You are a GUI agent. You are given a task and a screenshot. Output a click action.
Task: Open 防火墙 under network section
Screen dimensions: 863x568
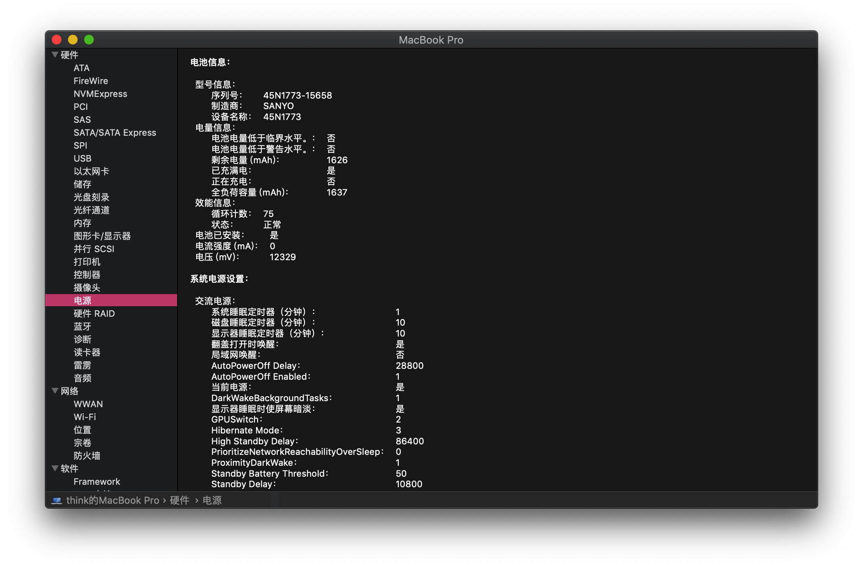tap(87, 456)
